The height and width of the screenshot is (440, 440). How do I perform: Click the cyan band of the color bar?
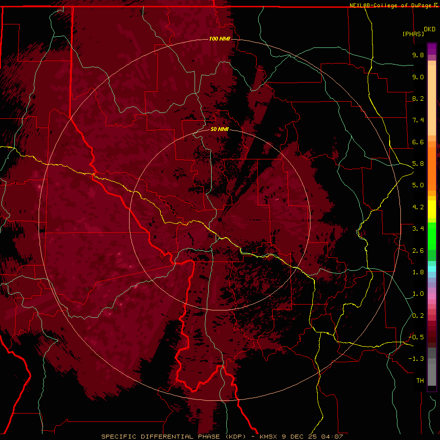[x=432, y=269]
